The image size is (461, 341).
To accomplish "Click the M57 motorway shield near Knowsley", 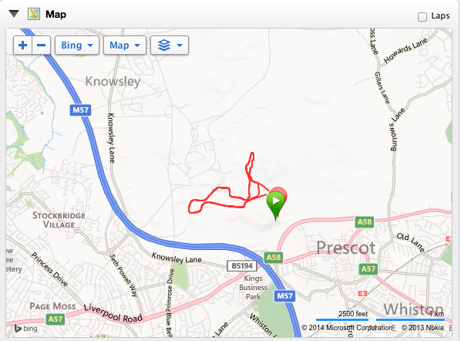I will point(80,110).
